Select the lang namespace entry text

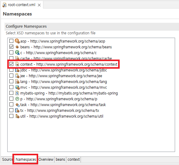(64, 81)
